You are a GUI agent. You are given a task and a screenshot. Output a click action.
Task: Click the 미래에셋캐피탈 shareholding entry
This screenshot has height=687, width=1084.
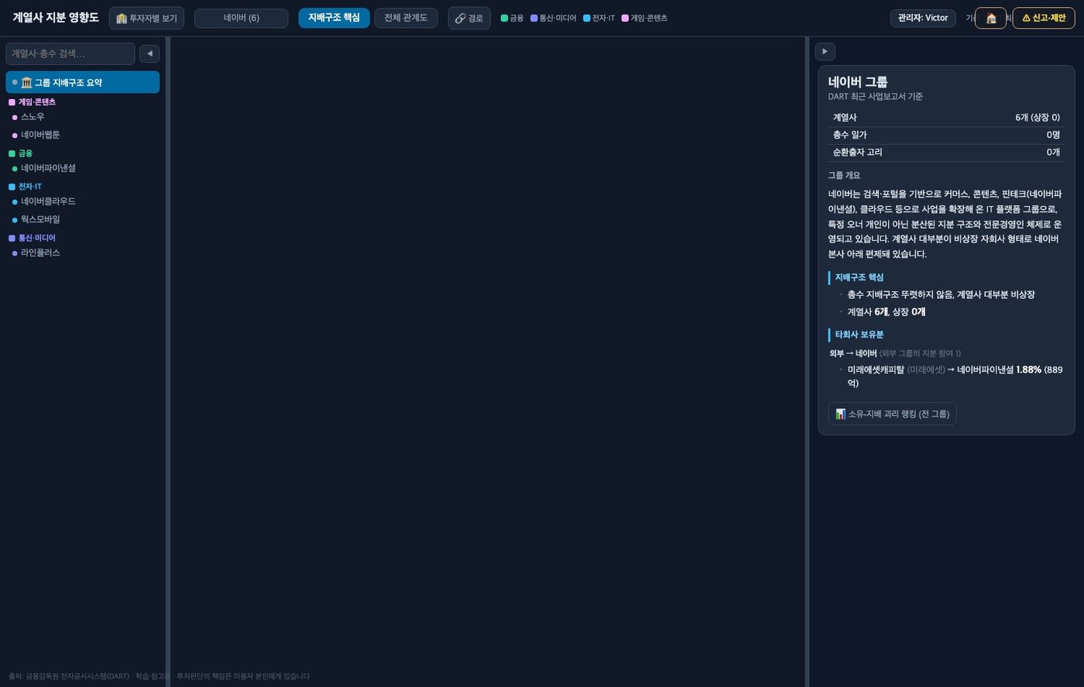point(955,376)
